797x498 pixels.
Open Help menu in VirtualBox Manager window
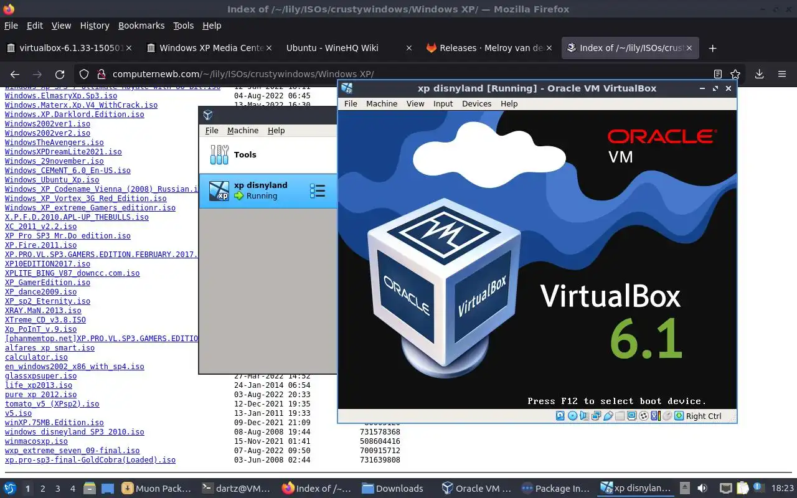[276, 130]
